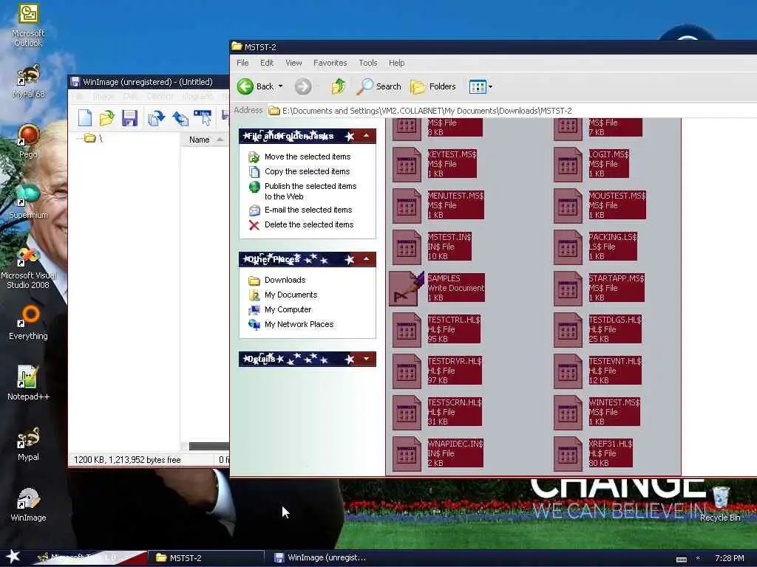Select the Notepad++ desktop shortcut

pos(28,383)
